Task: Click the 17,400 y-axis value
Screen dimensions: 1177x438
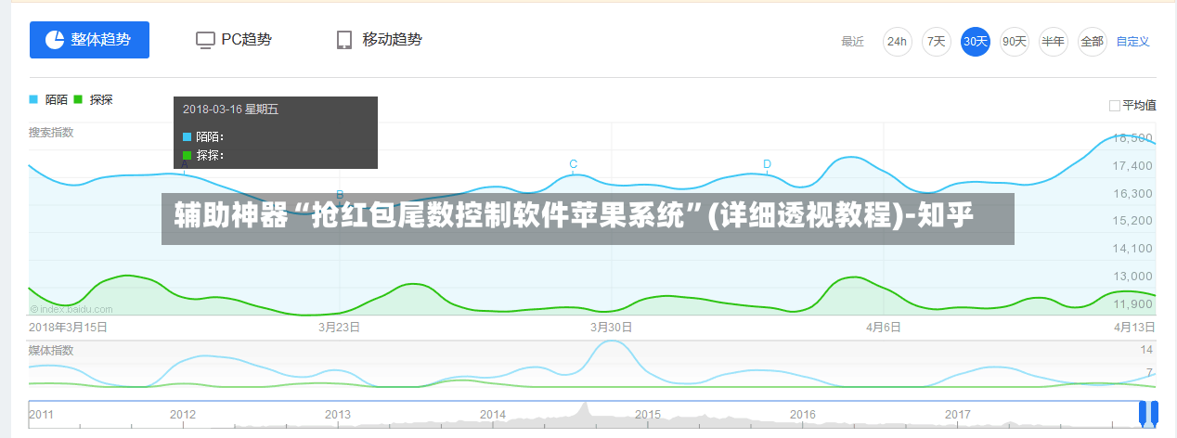Action: [1132, 166]
